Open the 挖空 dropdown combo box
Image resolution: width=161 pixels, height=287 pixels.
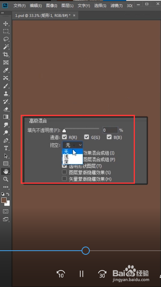72,145
